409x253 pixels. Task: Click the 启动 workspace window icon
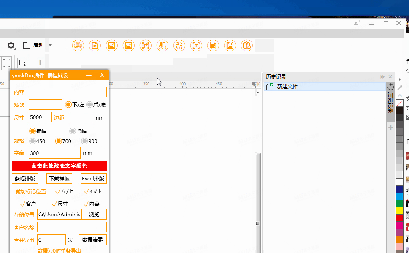click(26, 45)
